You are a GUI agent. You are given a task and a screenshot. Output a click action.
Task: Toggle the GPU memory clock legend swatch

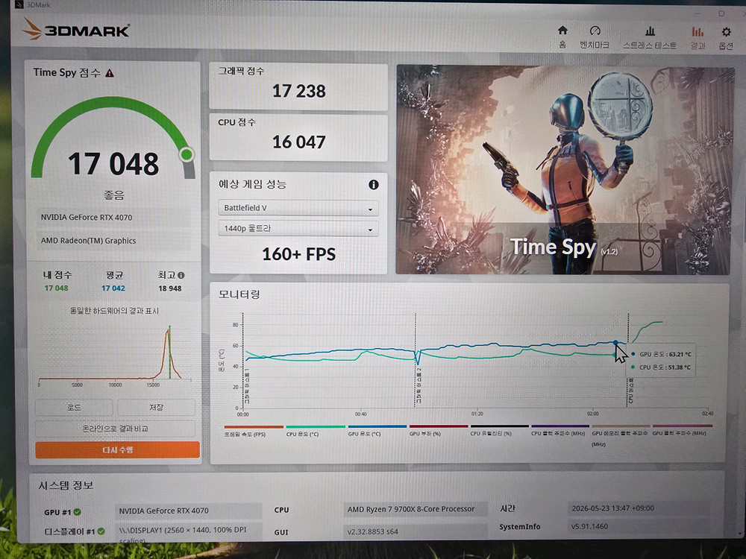tap(621, 426)
